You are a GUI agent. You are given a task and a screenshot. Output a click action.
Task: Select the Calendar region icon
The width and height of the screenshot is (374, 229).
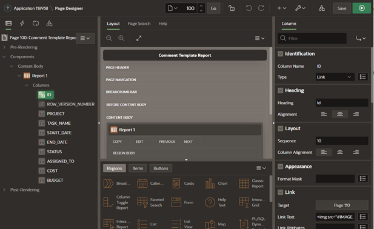[x=142, y=184]
